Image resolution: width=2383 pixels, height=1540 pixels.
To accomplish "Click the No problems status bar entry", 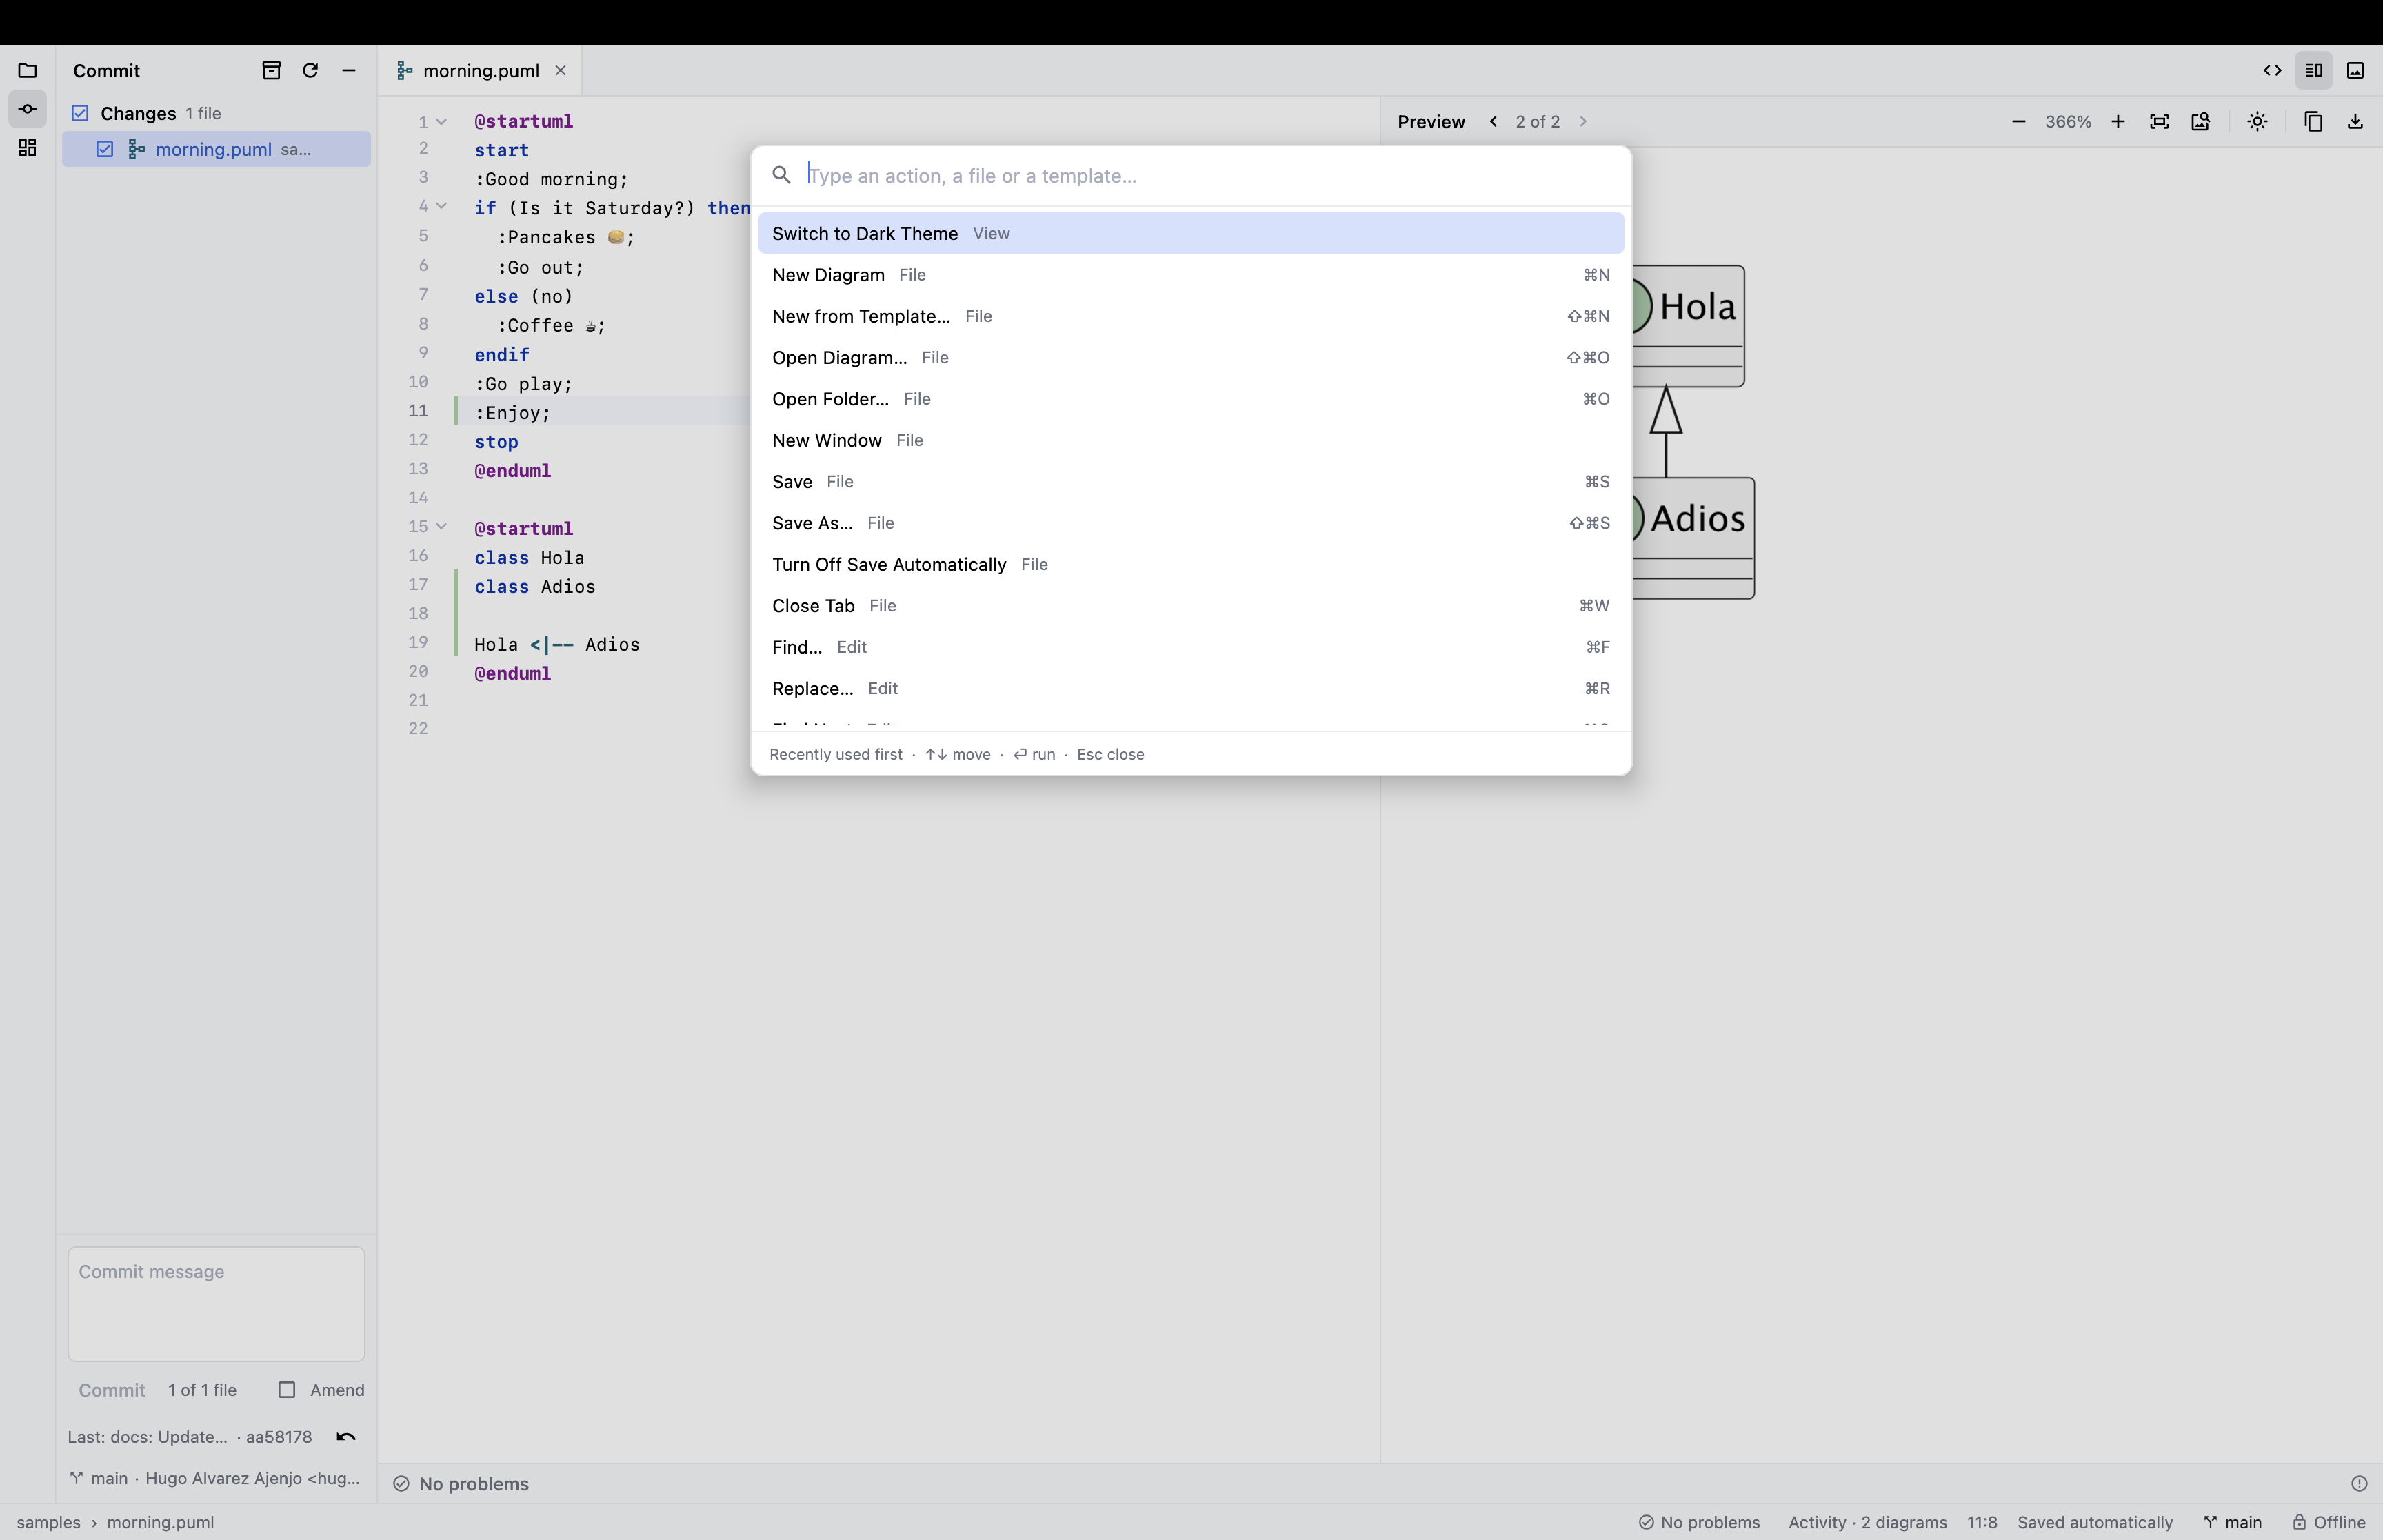I will [1699, 1522].
